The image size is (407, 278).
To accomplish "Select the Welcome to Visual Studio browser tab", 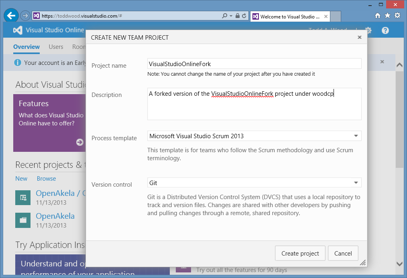I will (x=290, y=16).
